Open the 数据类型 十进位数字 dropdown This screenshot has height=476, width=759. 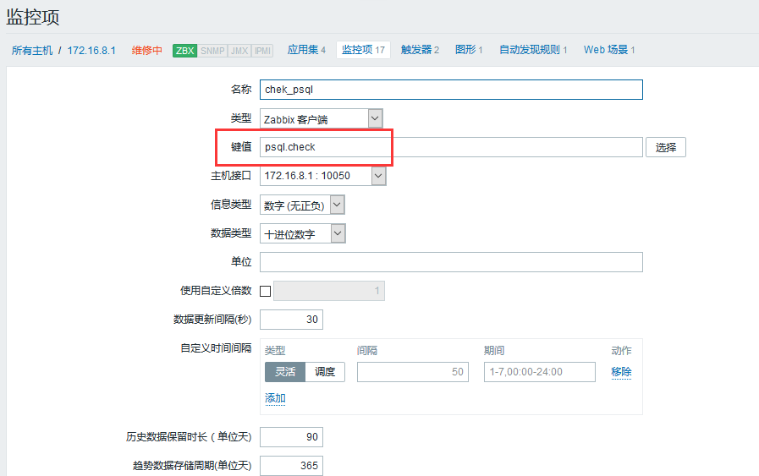pyautogui.click(x=303, y=233)
